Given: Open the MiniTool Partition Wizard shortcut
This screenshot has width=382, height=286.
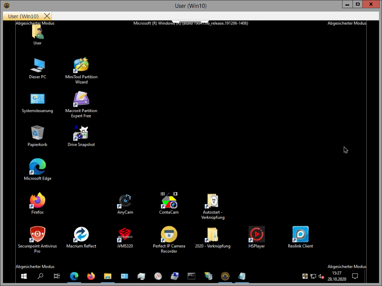Looking at the screenshot, I should [81, 66].
